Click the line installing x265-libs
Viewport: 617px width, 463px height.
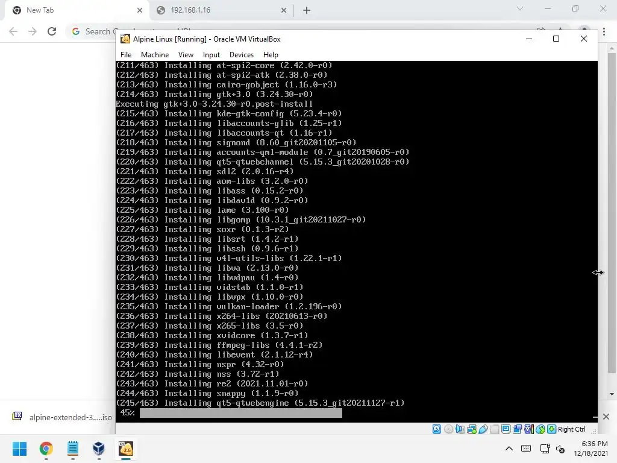(x=209, y=326)
